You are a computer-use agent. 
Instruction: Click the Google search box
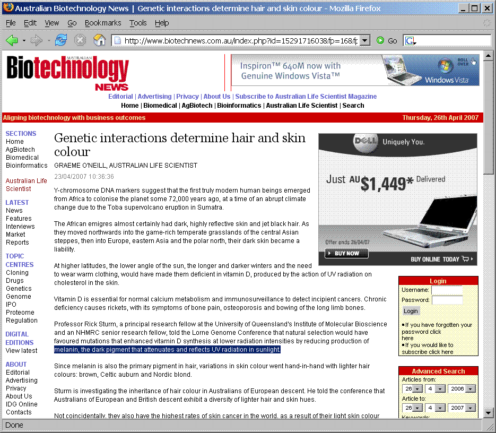[453, 40]
